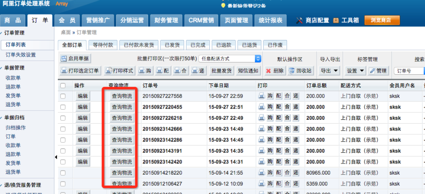Click 启用单据 button with document icon
The width and height of the screenshot is (425, 194).
point(75,58)
